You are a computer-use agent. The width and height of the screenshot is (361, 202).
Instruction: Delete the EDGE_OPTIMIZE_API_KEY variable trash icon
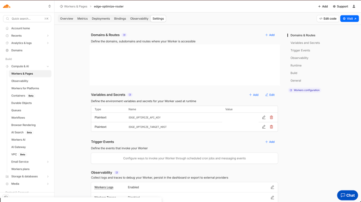[271, 117]
